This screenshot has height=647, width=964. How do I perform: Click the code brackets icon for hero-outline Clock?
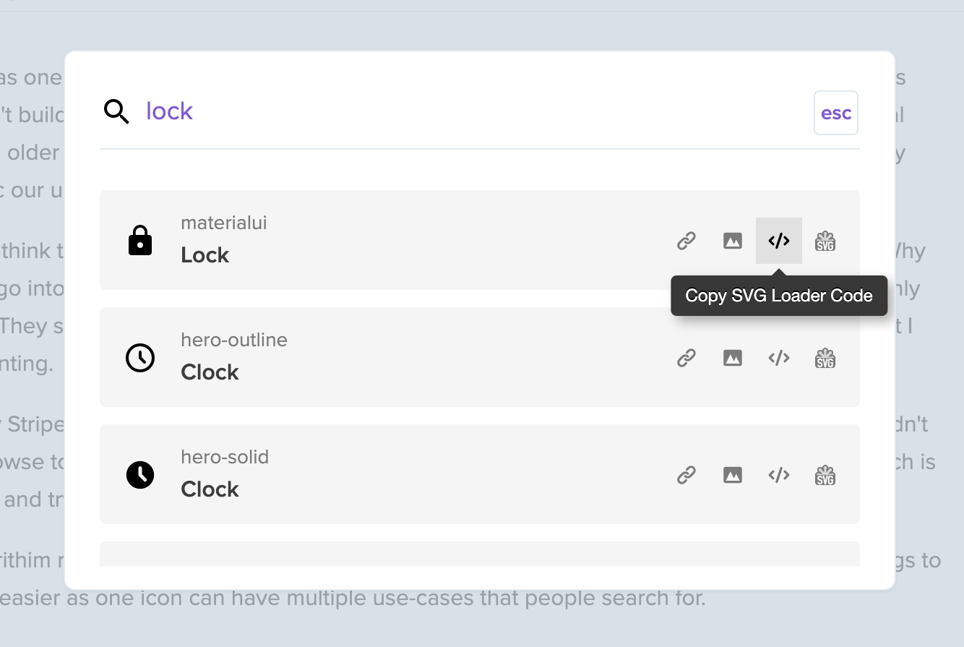779,358
